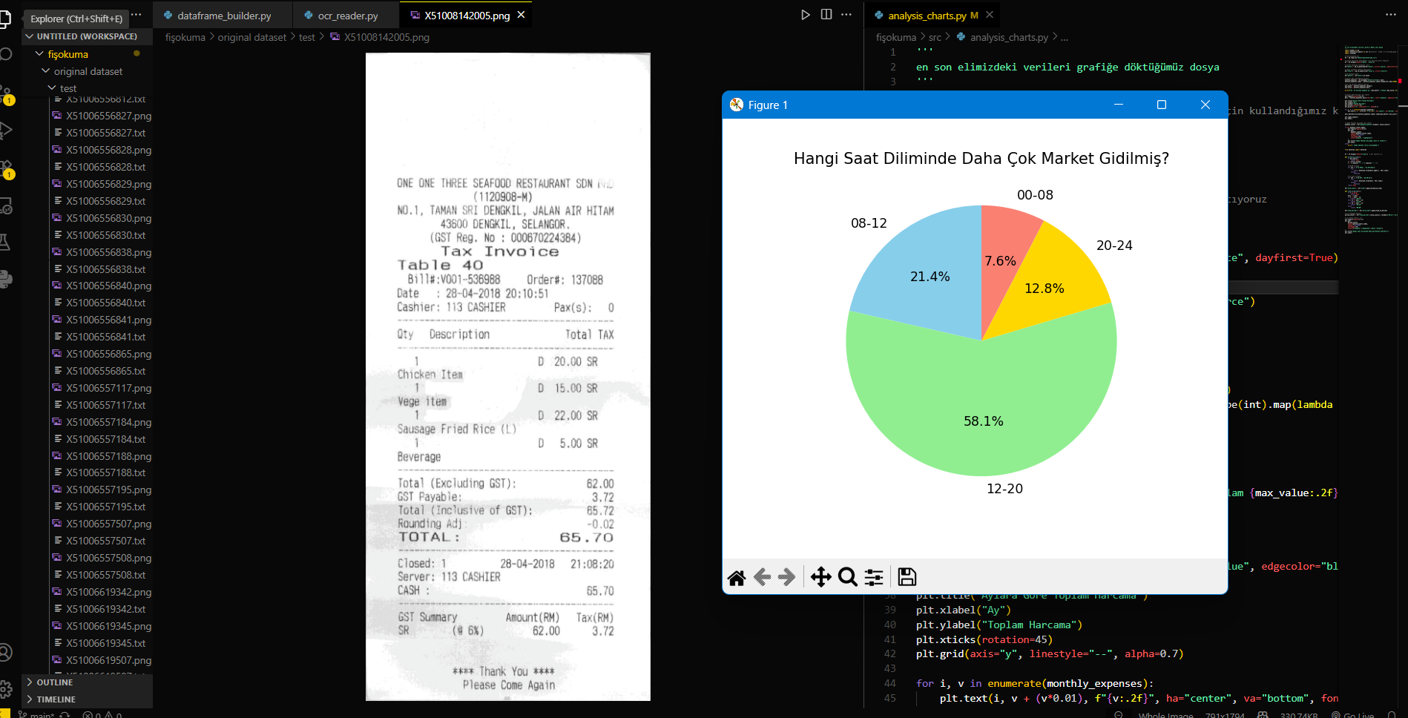Open X51006619345.png in the explorer
The height and width of the screenshot is (718, 1408).
[x=108, y=626]
